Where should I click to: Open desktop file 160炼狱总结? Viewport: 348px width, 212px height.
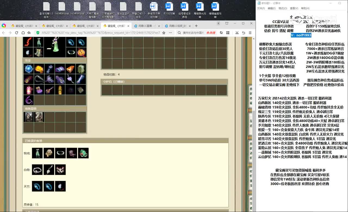(77, 9)
